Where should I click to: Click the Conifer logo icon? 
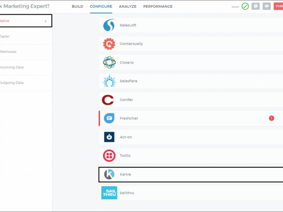click(x=108, y=100)
